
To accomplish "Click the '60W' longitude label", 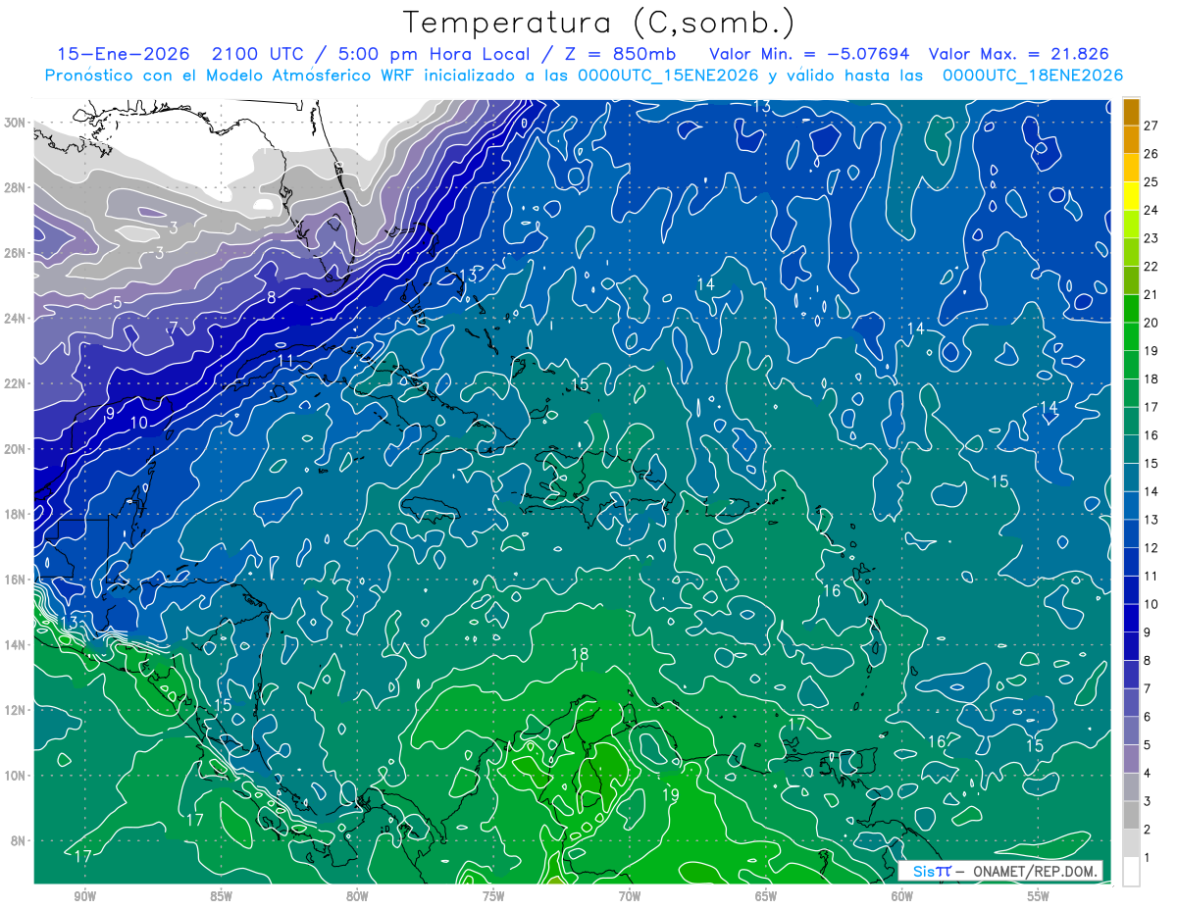I will [902, 896].
